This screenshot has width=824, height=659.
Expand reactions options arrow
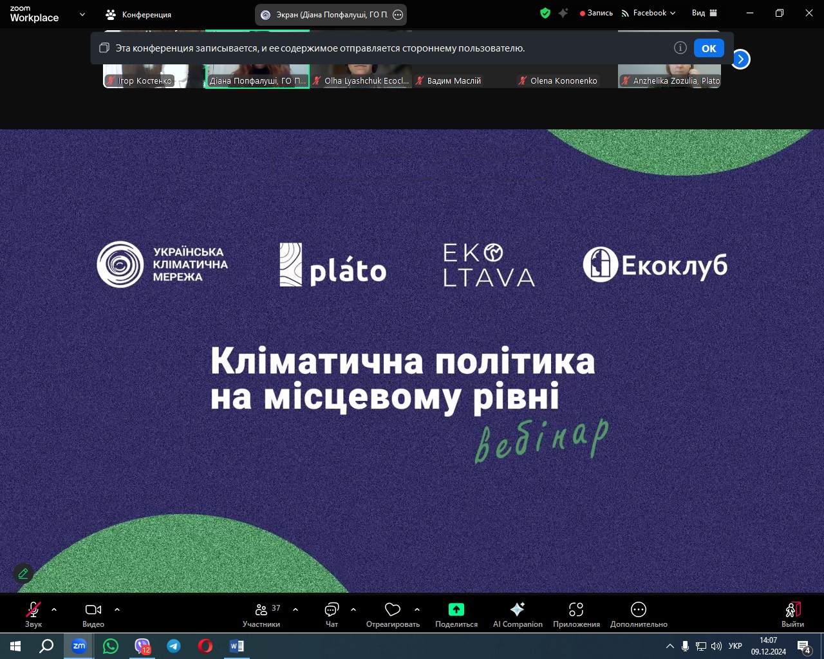(x=417, y=609)
